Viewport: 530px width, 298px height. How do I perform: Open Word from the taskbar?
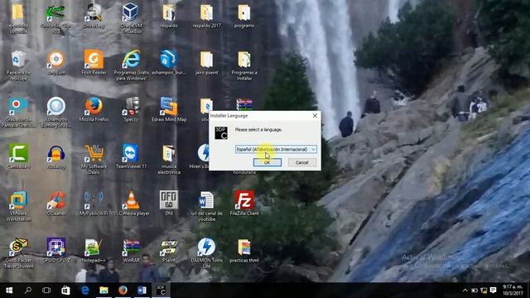[142, 291]
